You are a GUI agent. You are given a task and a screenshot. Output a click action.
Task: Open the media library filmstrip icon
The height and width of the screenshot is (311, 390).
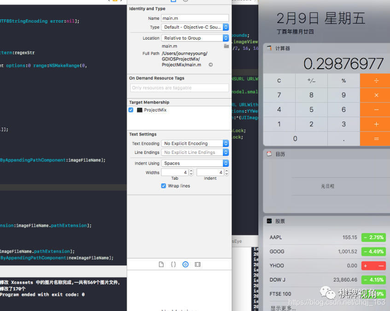click(x=198, y=264)
